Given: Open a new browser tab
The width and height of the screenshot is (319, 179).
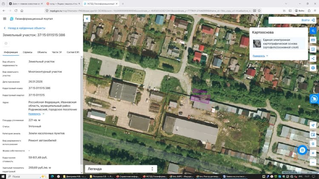Looking at the screenshot, I should [x=122, y=4].
